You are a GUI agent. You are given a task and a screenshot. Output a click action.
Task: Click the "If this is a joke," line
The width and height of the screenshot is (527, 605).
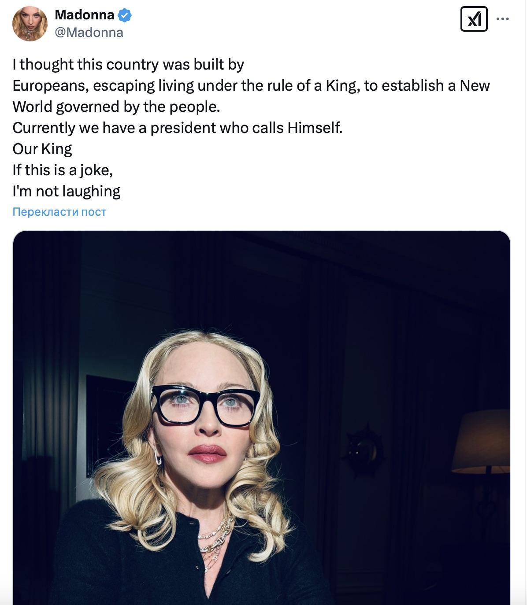click(x=63, y=170)
